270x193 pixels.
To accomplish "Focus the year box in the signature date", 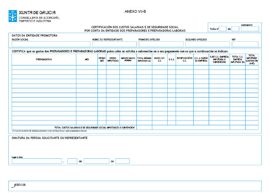I will click(123, 161).
